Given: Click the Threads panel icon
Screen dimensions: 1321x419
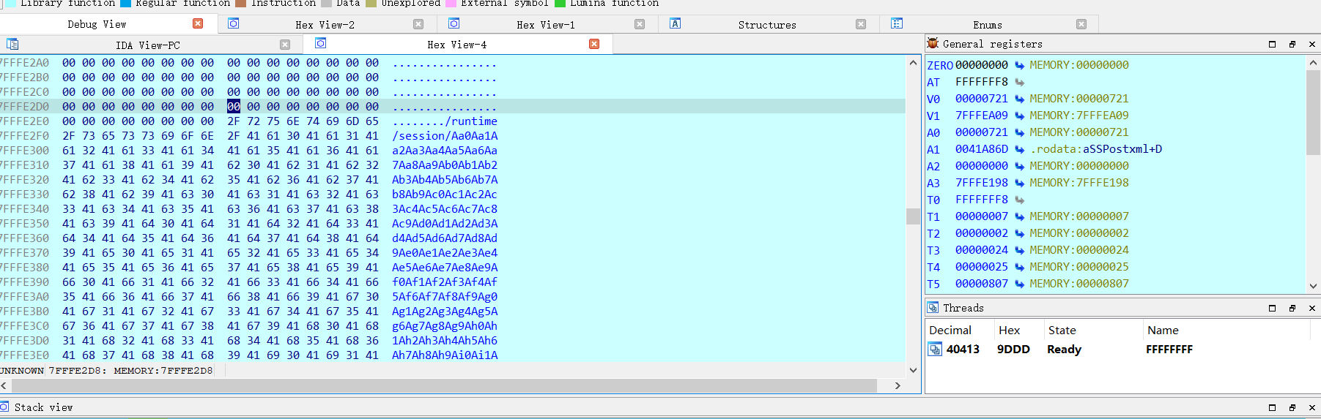Looking at the screenshot, I should pos(933,308).
